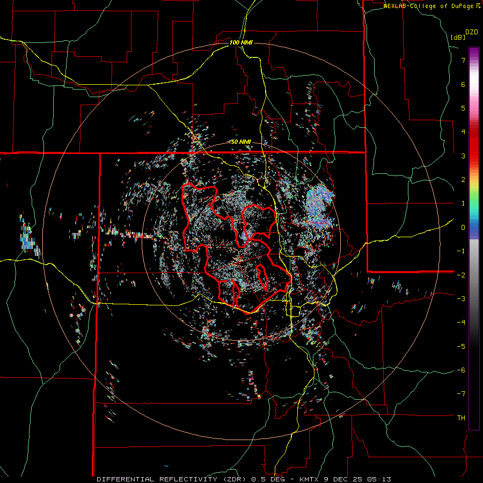Click the -2 value on the color scale
The image size is (483, 483).
click(x=461, y=275)
